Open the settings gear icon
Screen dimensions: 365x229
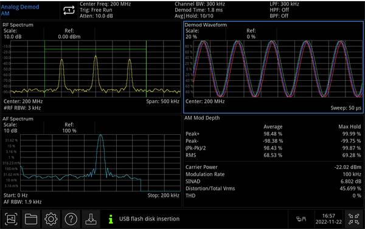point(50,219)
